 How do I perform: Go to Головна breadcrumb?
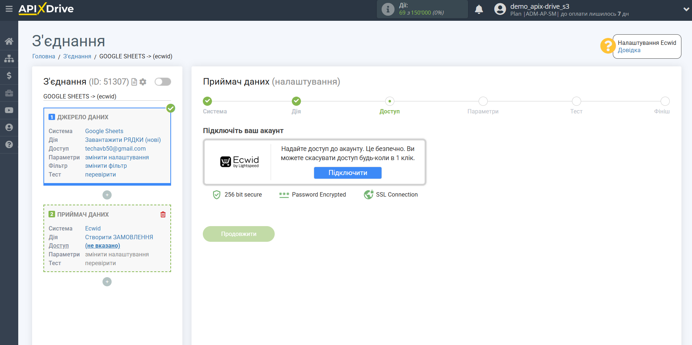click(x=44, y=56)
